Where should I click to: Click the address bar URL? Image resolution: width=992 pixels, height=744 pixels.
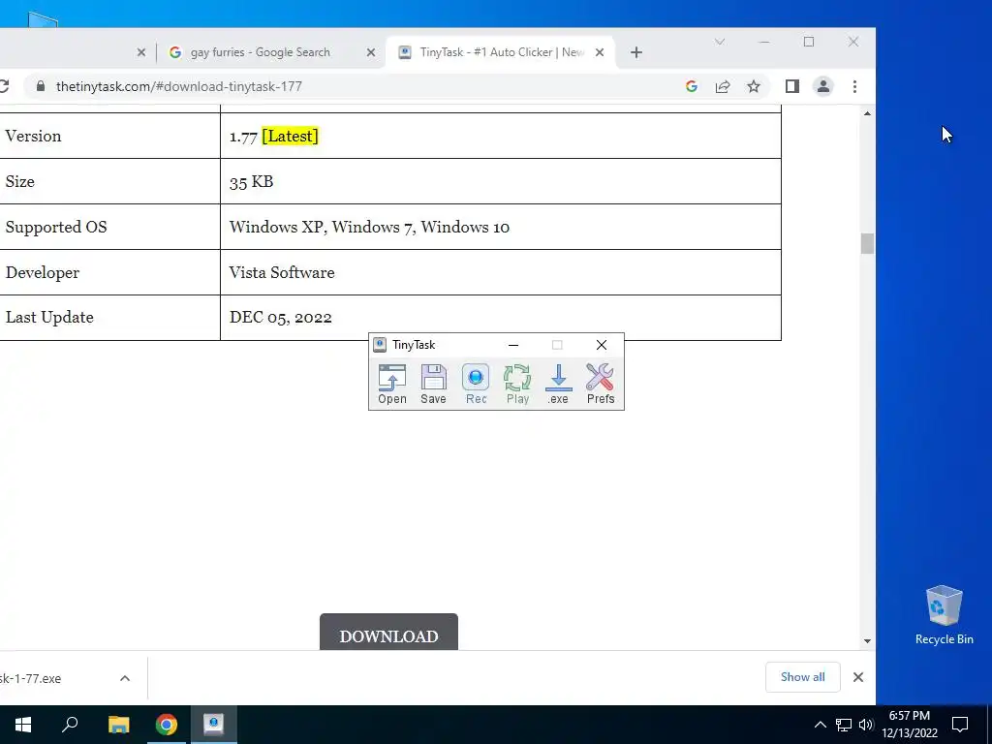[179, 86]
